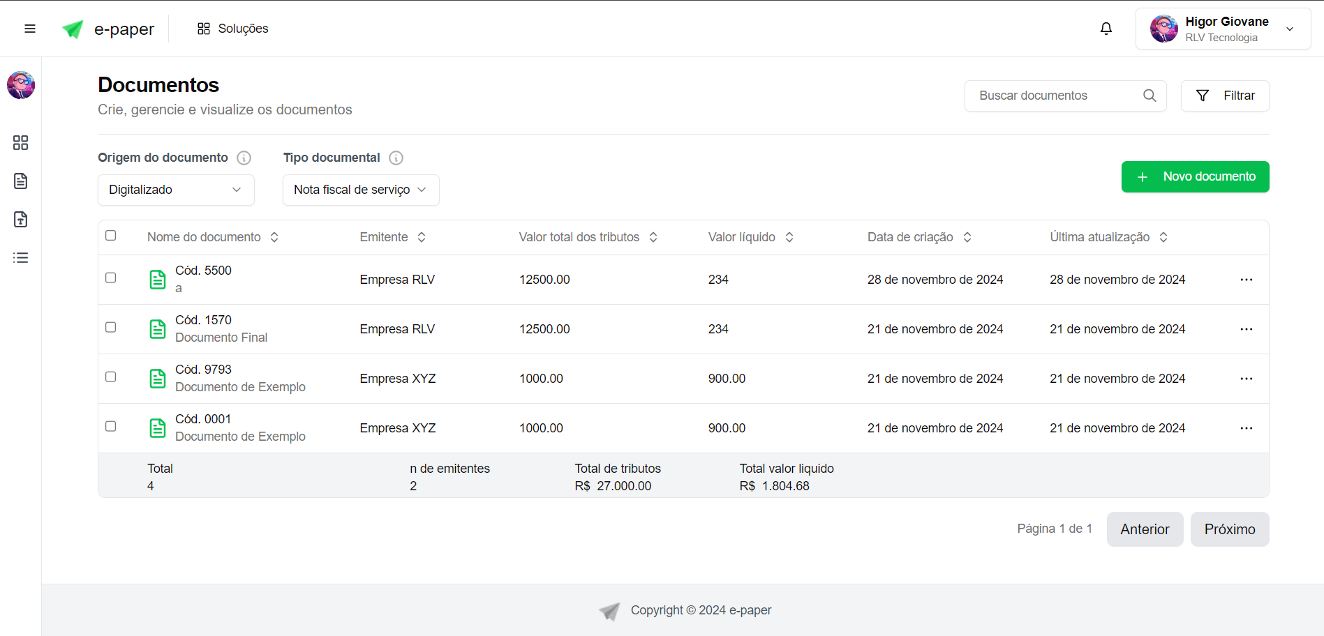Tick the checkbox for Cód. 0001
1324x636 pixels.
111,426
